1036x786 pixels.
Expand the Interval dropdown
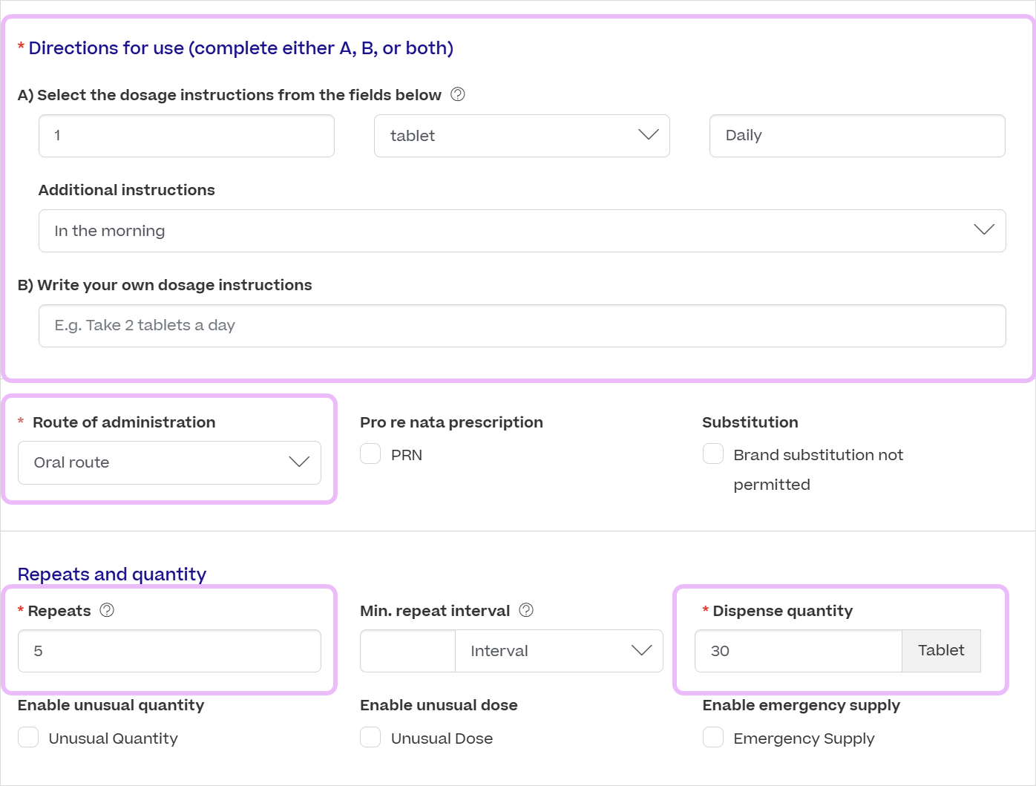click(559, 651)
